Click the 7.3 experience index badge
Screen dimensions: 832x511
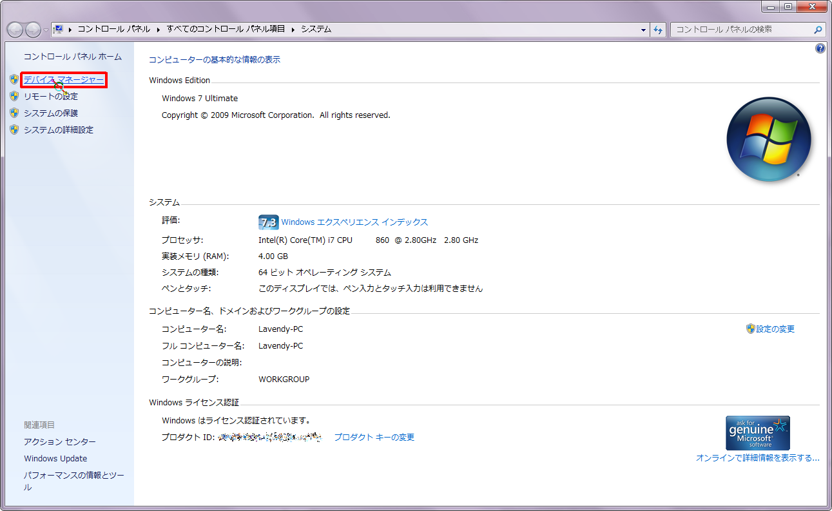click(x=268, y=222)
